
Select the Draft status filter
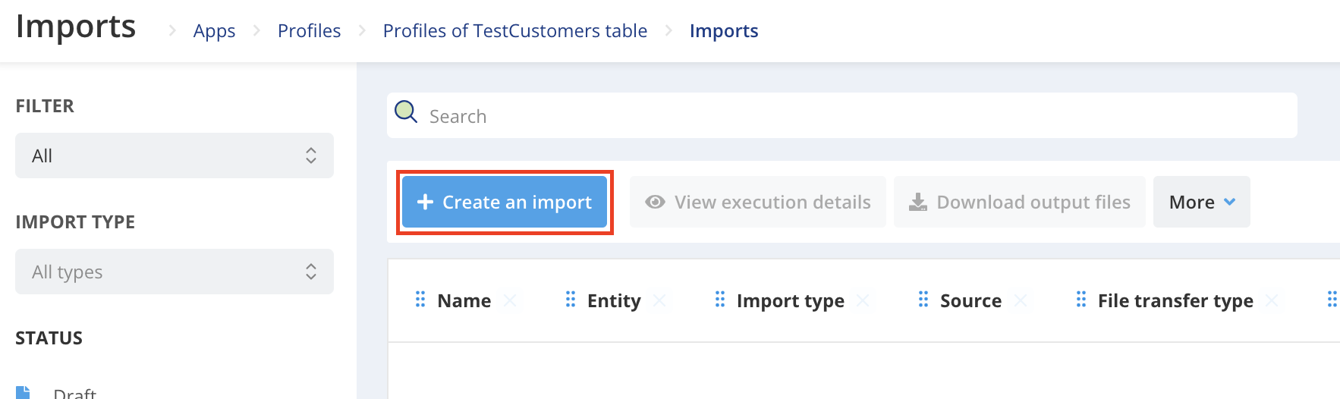74,393
